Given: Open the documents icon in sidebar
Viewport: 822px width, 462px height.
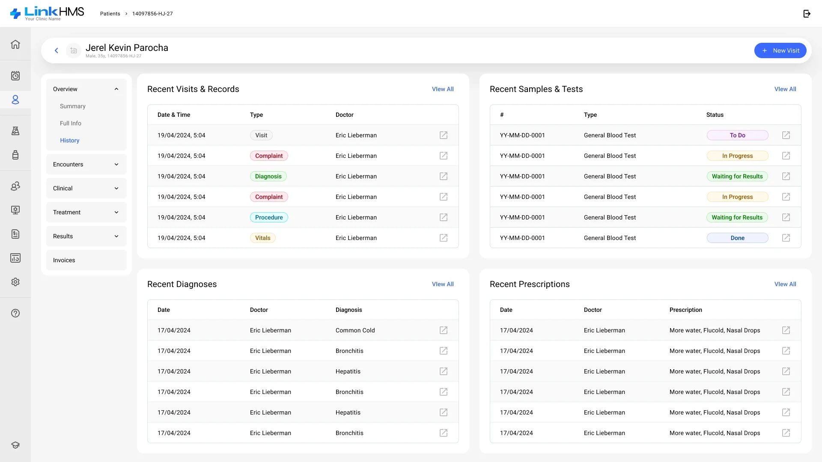Looking at the screenshot, I should pyautogui.click(x=15, y=234).
